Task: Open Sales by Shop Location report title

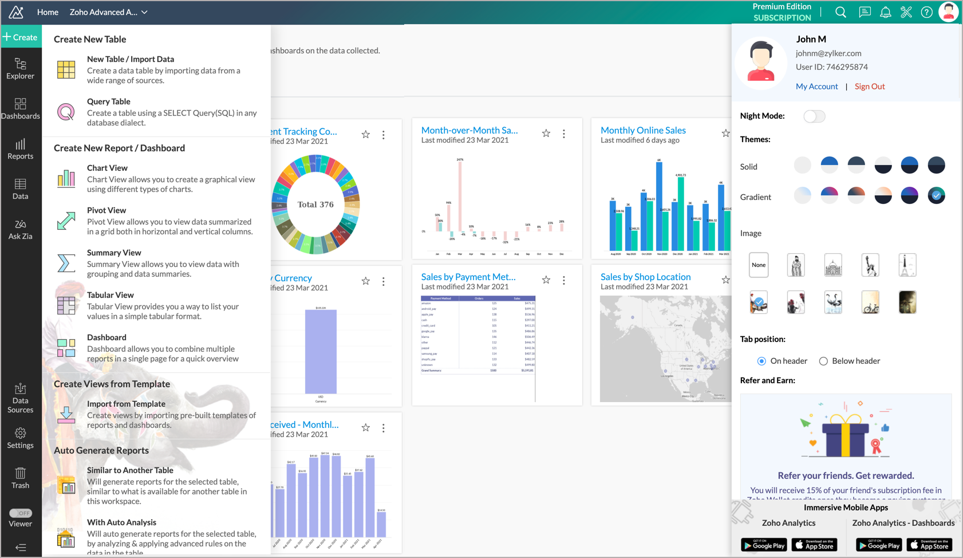Action: point(645,277)
